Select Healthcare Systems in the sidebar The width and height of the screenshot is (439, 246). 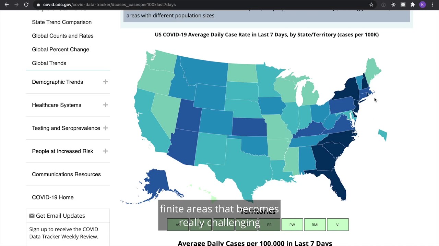pyautogui.click(x=57, y=105)
